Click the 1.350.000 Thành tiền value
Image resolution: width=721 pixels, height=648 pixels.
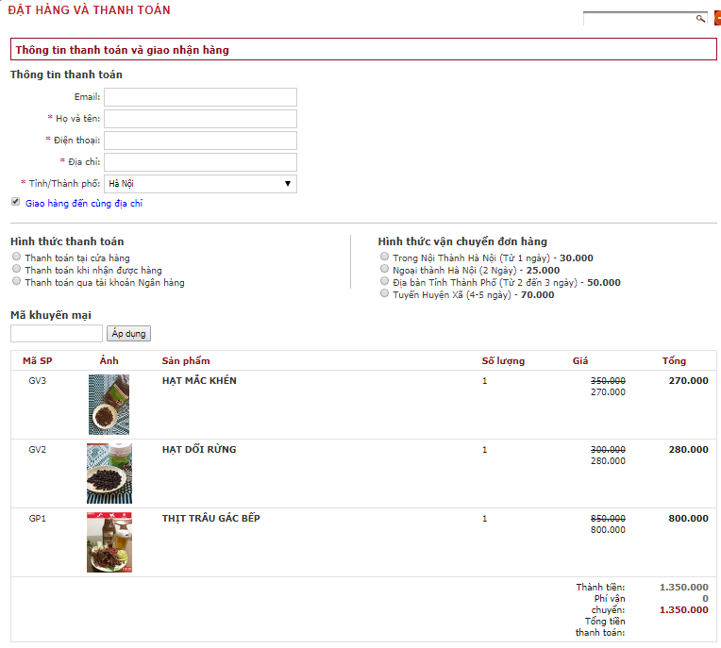click(684, 587)
